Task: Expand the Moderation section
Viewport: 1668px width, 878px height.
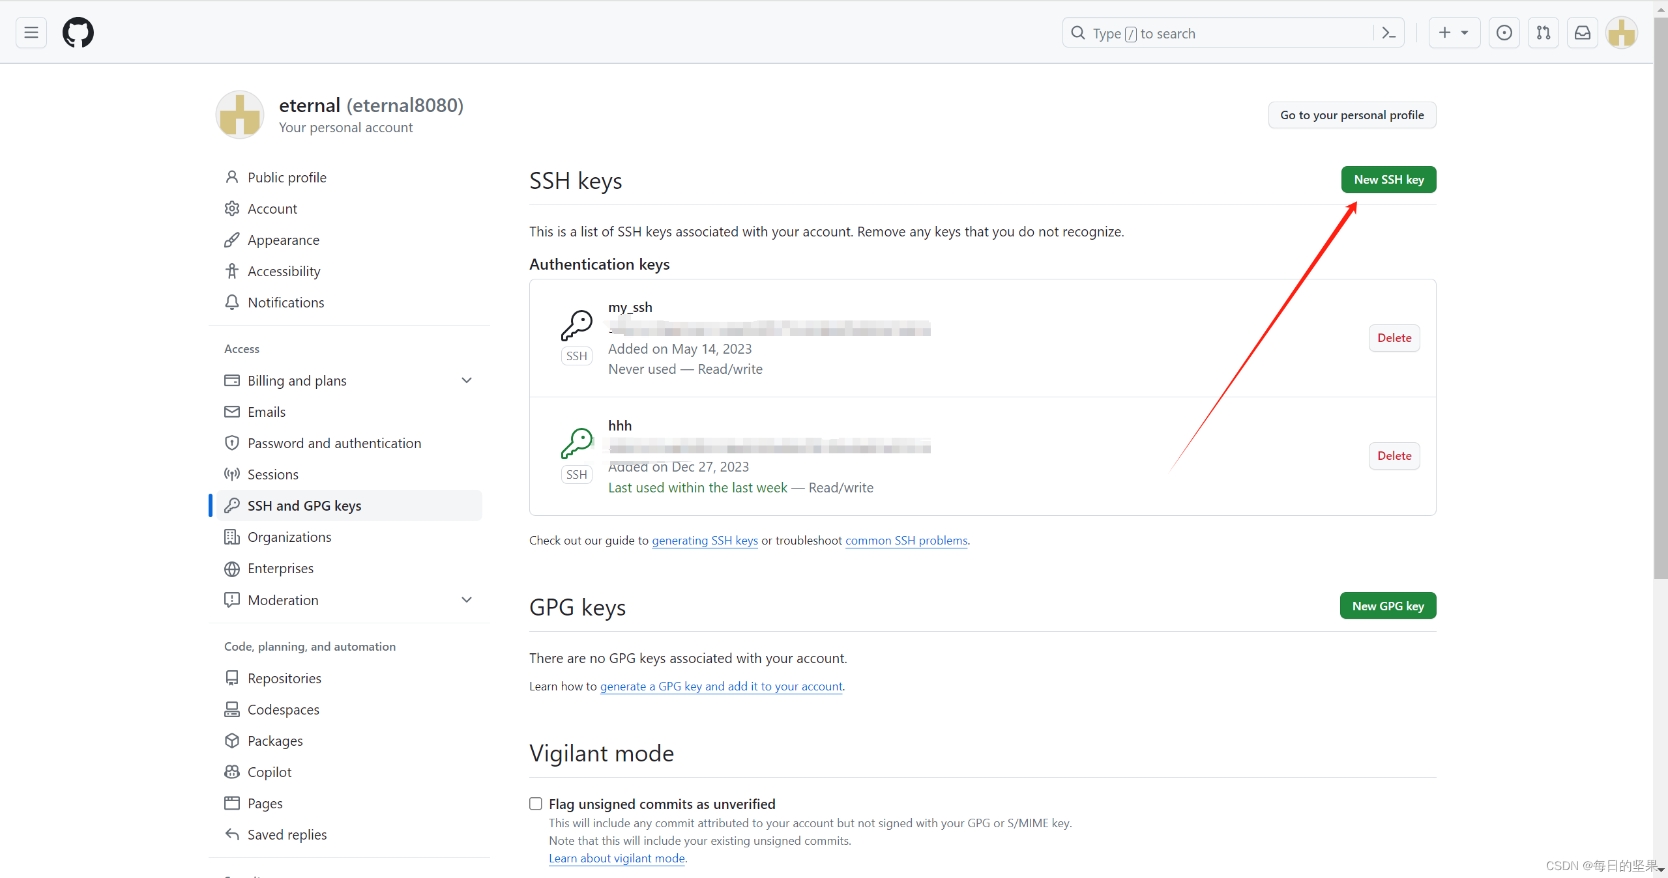Action: (x=467, y=600)
